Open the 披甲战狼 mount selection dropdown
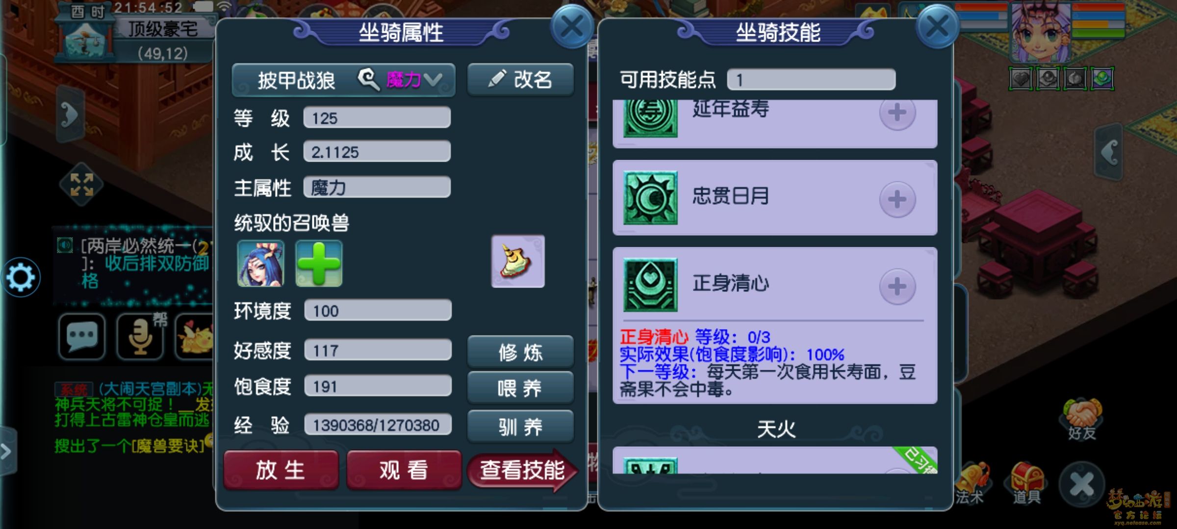This screenshot has width=1177, height=529. click(x=343, y=80)
